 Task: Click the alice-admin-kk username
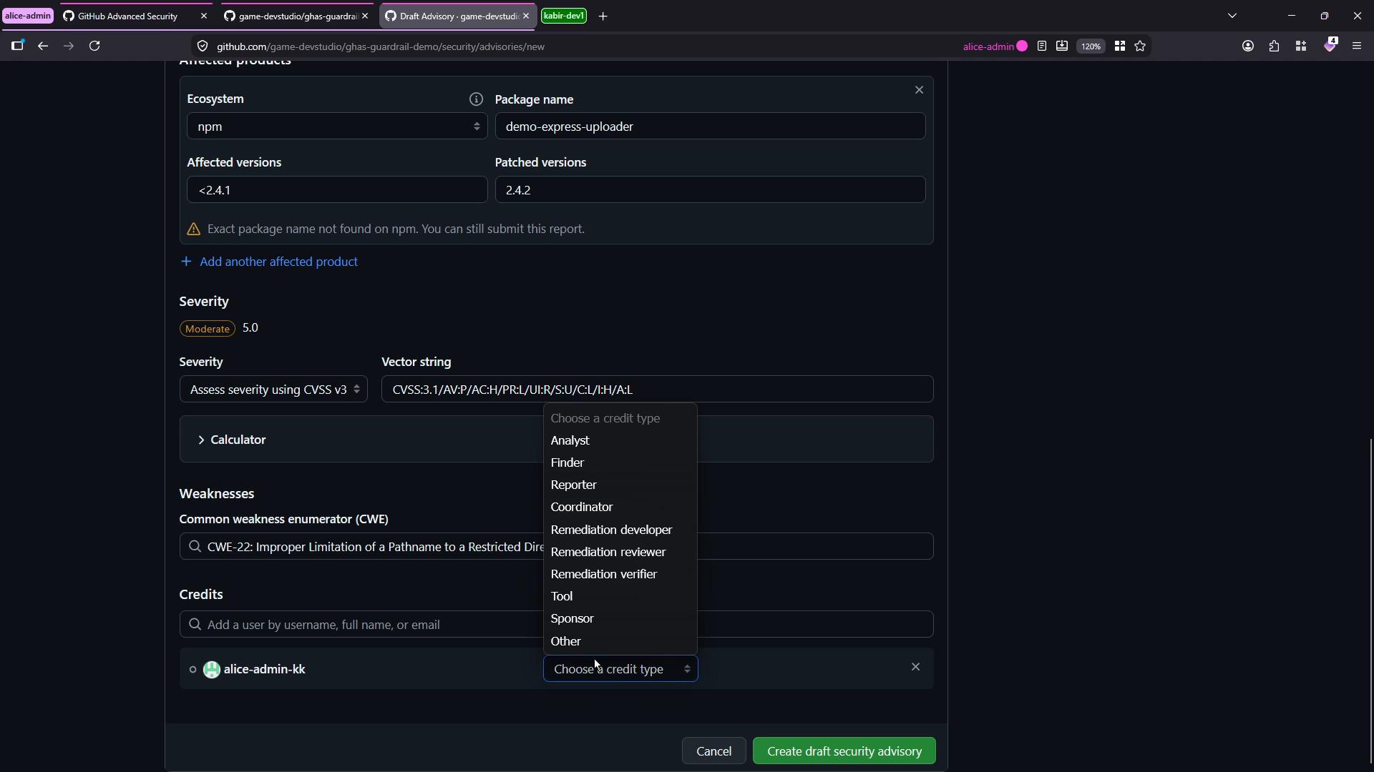tap(265, 670)
